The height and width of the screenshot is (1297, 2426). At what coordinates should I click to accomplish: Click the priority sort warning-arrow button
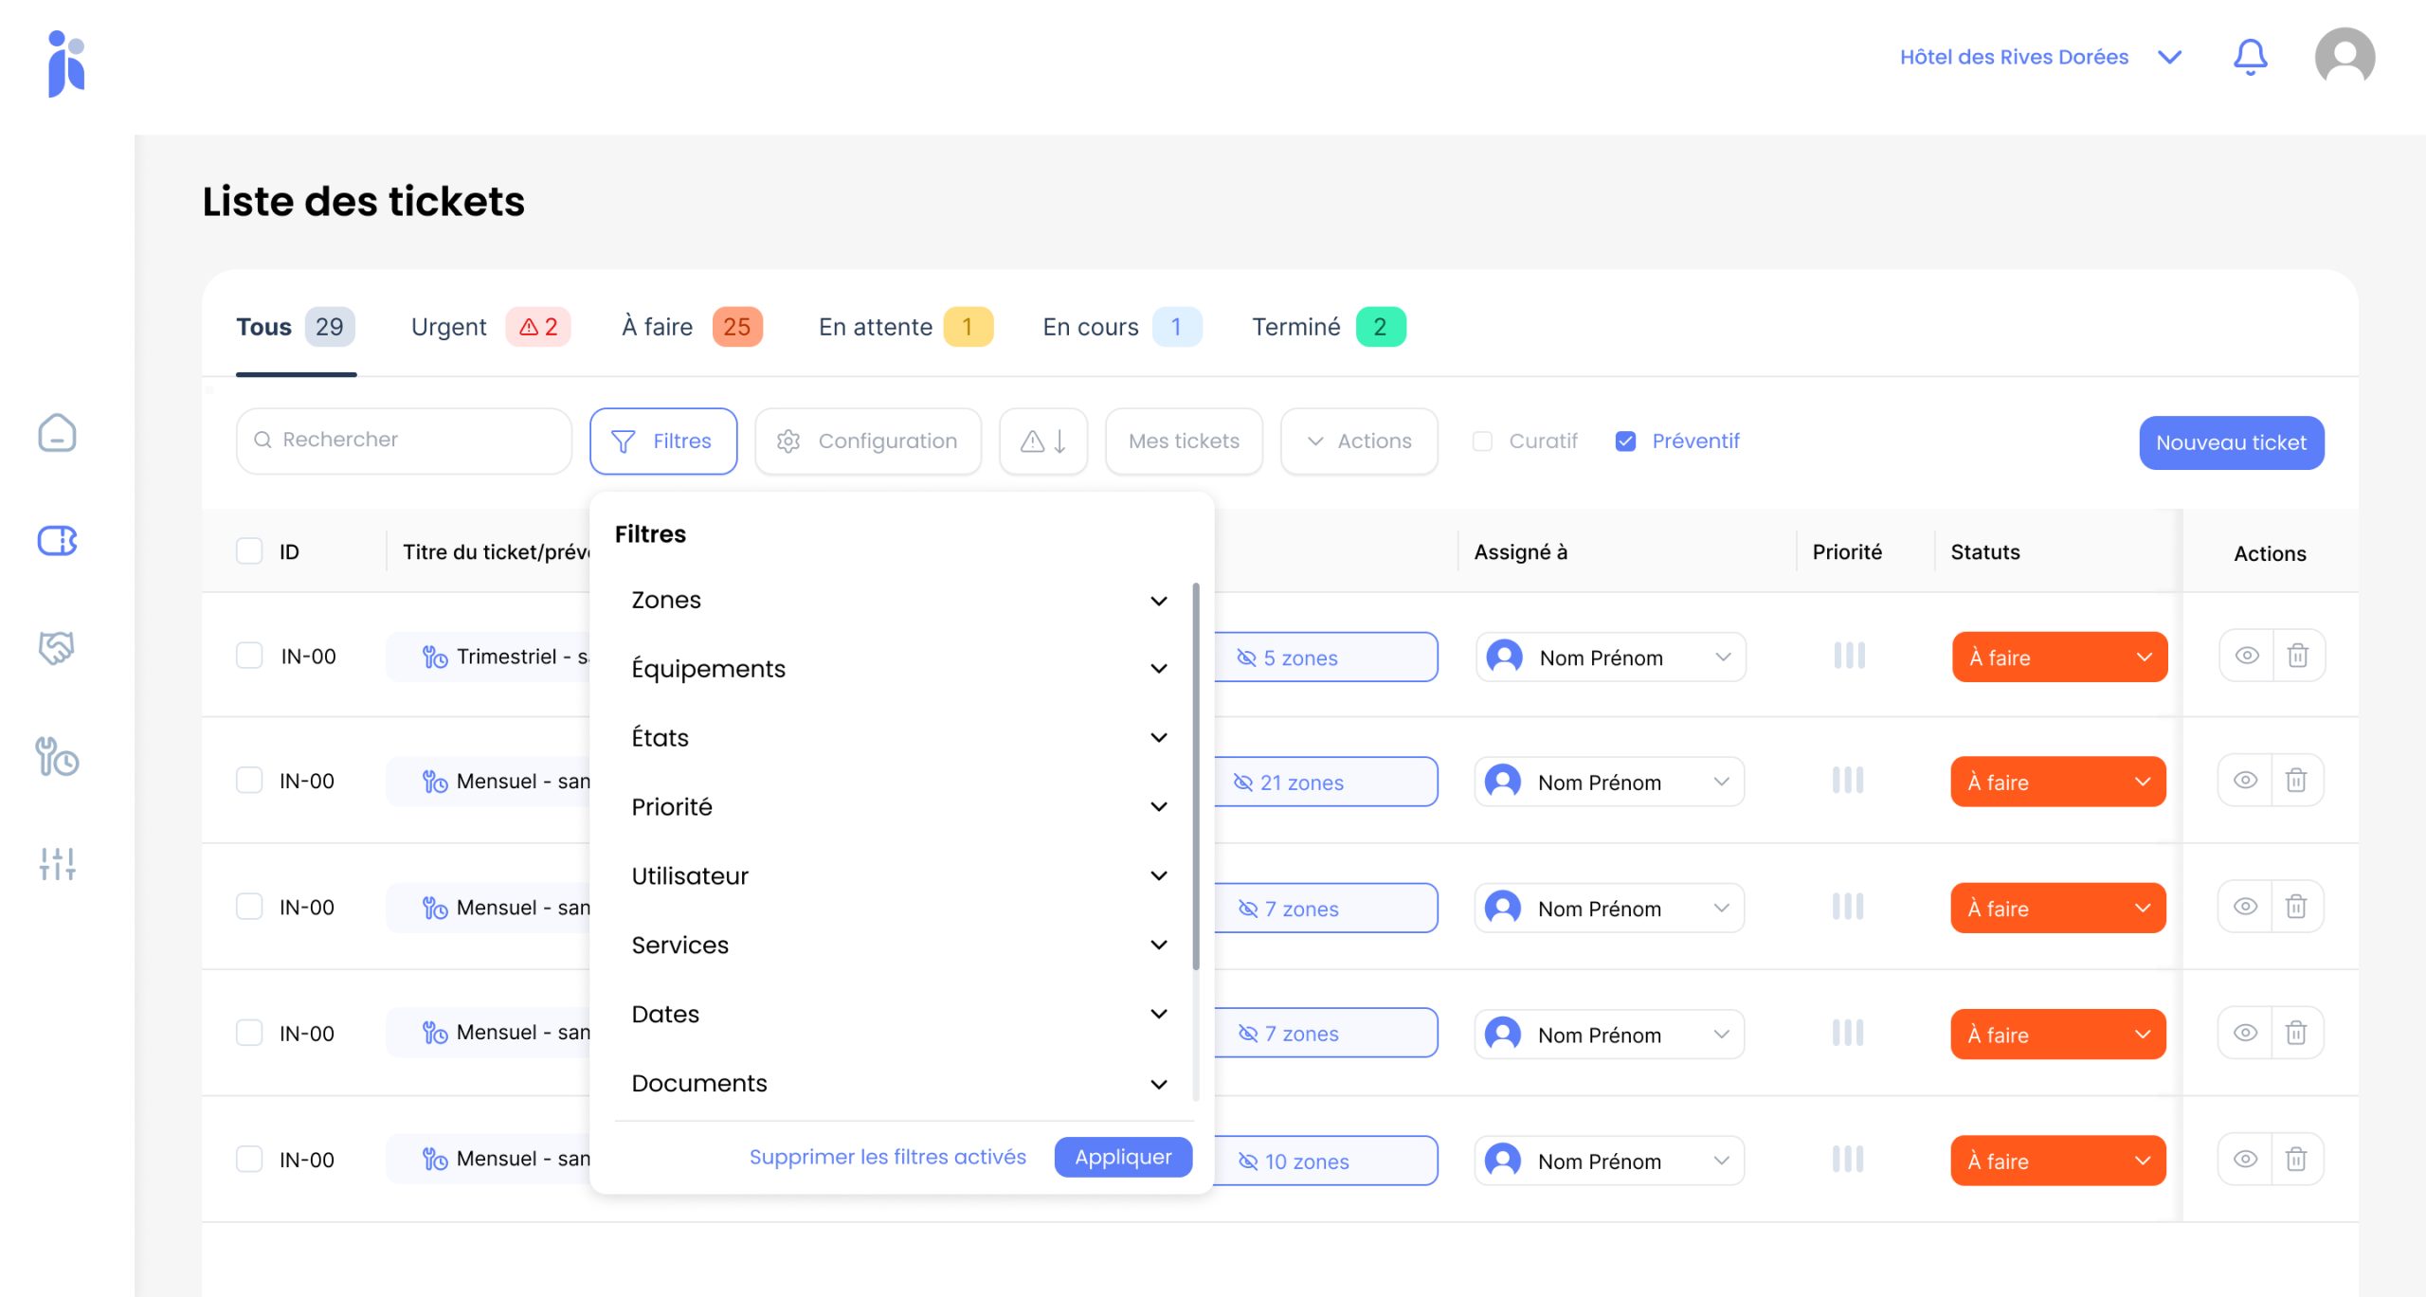pos(1043,441)
